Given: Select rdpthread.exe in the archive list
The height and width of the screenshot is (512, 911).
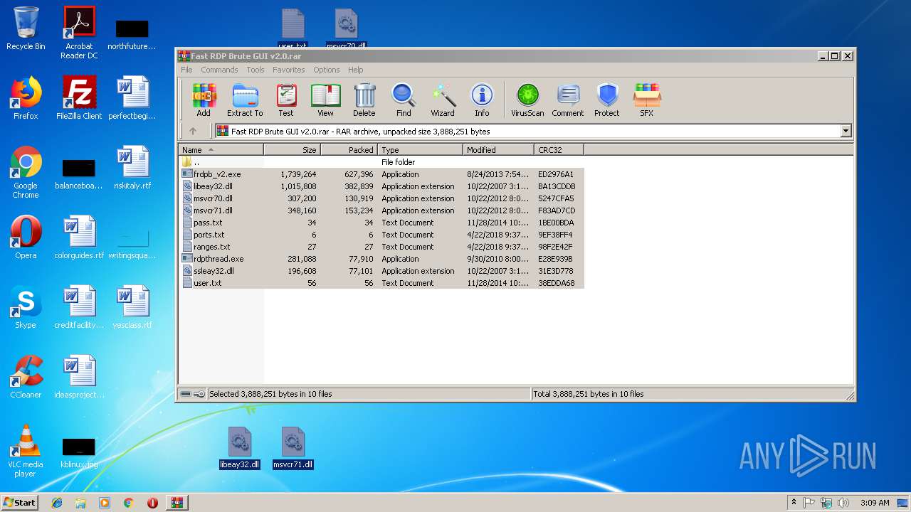Looking at the screenshot, I should [x=381, y=259].
